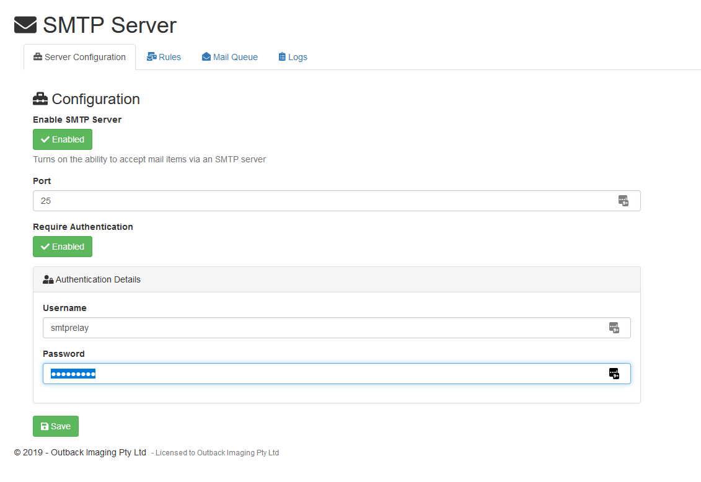701x482 pixels.
Task: Click the password manager icon in Password field
Action: coord(614,374)
